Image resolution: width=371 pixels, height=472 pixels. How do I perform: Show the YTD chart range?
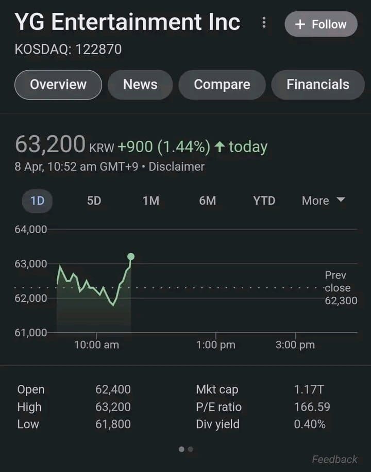[264, 201]
